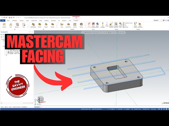The width and height of the screenshot is (169, 126).
Task: Select the Project 3D toolpath
Action: 46,25
